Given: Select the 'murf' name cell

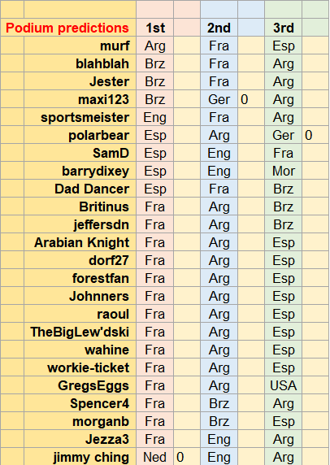Looking at the screenshot, I should pos(80,46).
